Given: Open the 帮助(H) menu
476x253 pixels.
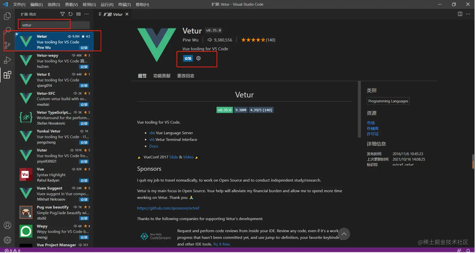Looking at the screenshot, I should [x=142, y=4].
